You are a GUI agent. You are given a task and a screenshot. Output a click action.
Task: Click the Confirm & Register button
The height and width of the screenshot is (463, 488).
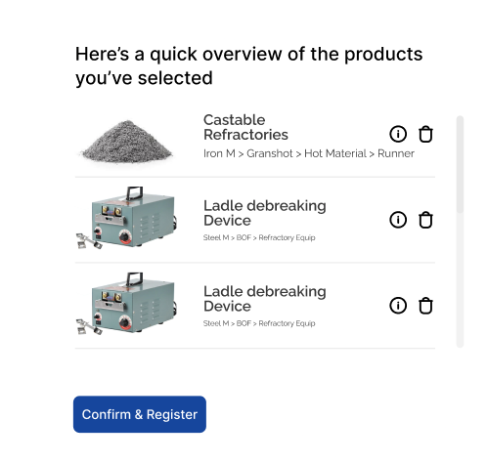coord(140,414)
